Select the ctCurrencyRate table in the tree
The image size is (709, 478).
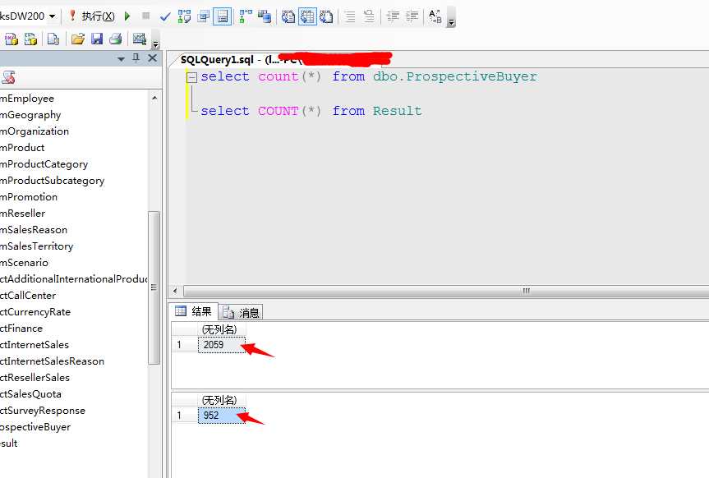tap(35, 312)
